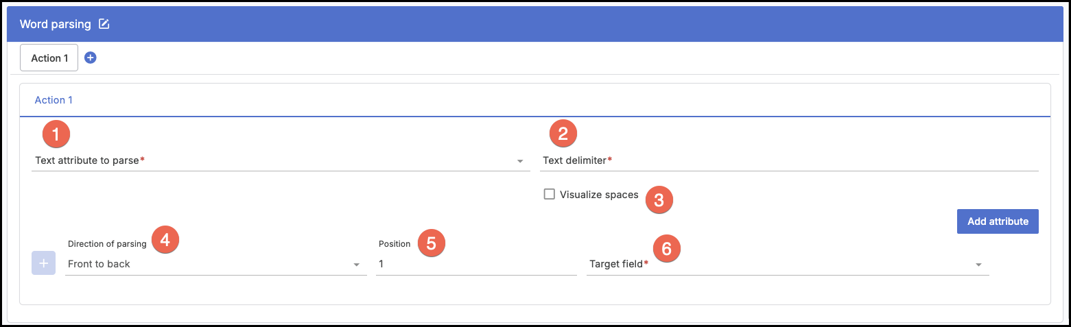
Task: Click the Position field showing 1
Action: point(476,264)
